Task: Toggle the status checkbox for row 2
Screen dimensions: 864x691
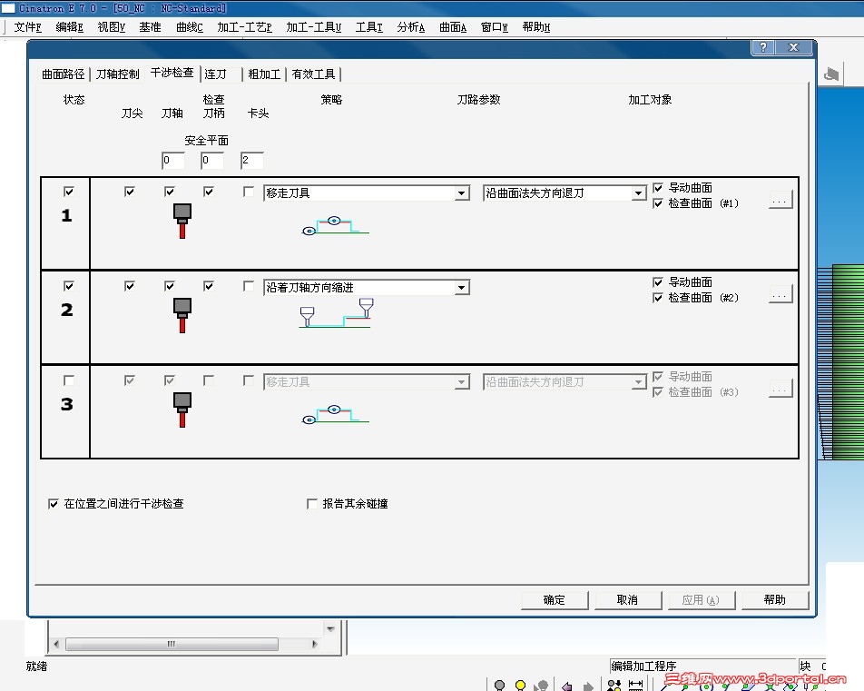Action: click(x=69, y=286)
